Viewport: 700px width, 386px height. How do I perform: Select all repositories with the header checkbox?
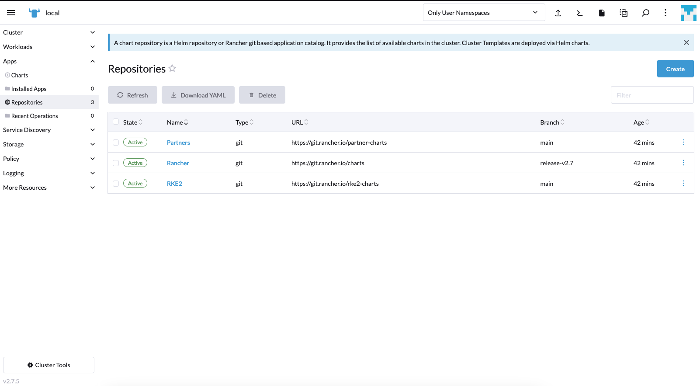[x=116, y=122]
